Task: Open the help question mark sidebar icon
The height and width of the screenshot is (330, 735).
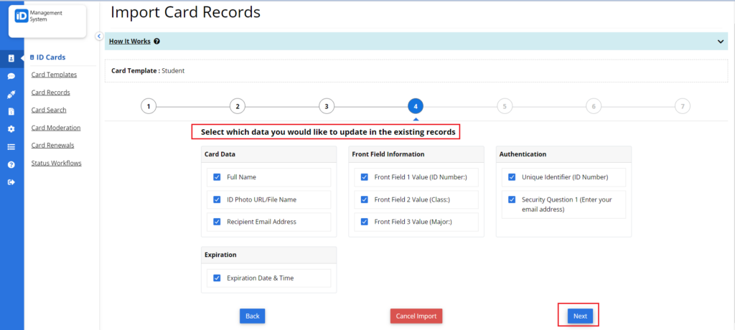Action: (x=11, y=164)
